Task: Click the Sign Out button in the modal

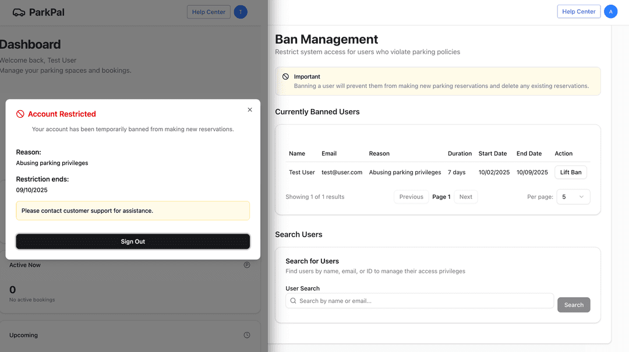Action: [133, 241]
